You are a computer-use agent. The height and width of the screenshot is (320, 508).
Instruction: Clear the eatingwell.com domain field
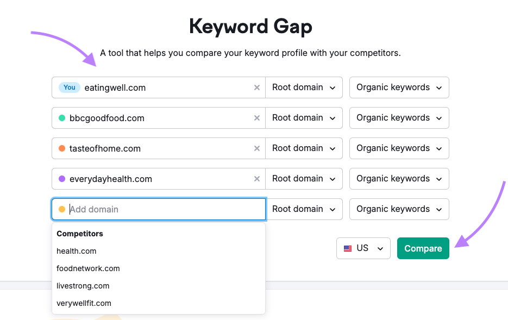point(256,87)
